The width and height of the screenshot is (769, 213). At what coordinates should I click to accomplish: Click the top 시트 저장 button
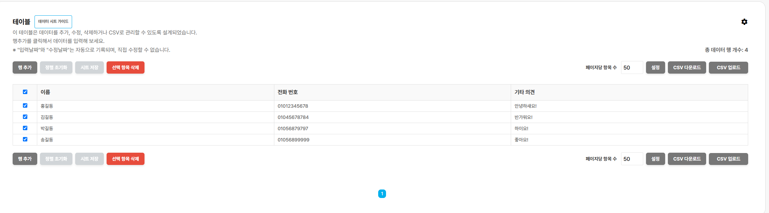[x=90, y=67]
